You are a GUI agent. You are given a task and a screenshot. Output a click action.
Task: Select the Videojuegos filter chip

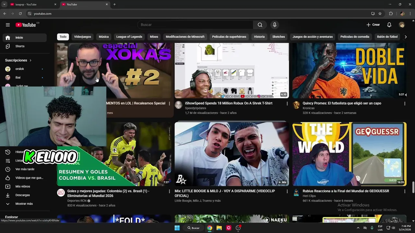[x=83, y=37]
